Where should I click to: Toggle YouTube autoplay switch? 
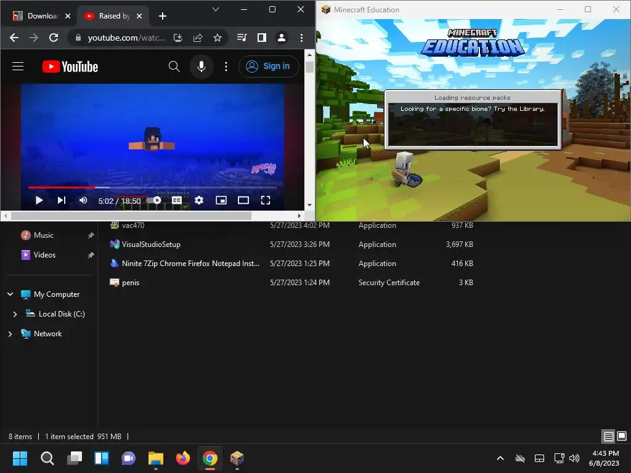click(x=155, y=200)
